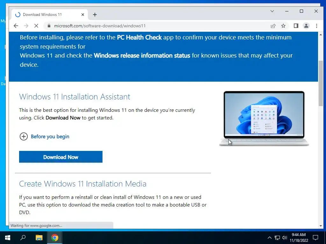
Task: Click the Windows 11 laptop image
Action: pyautogui.click(x=264, y=118)
